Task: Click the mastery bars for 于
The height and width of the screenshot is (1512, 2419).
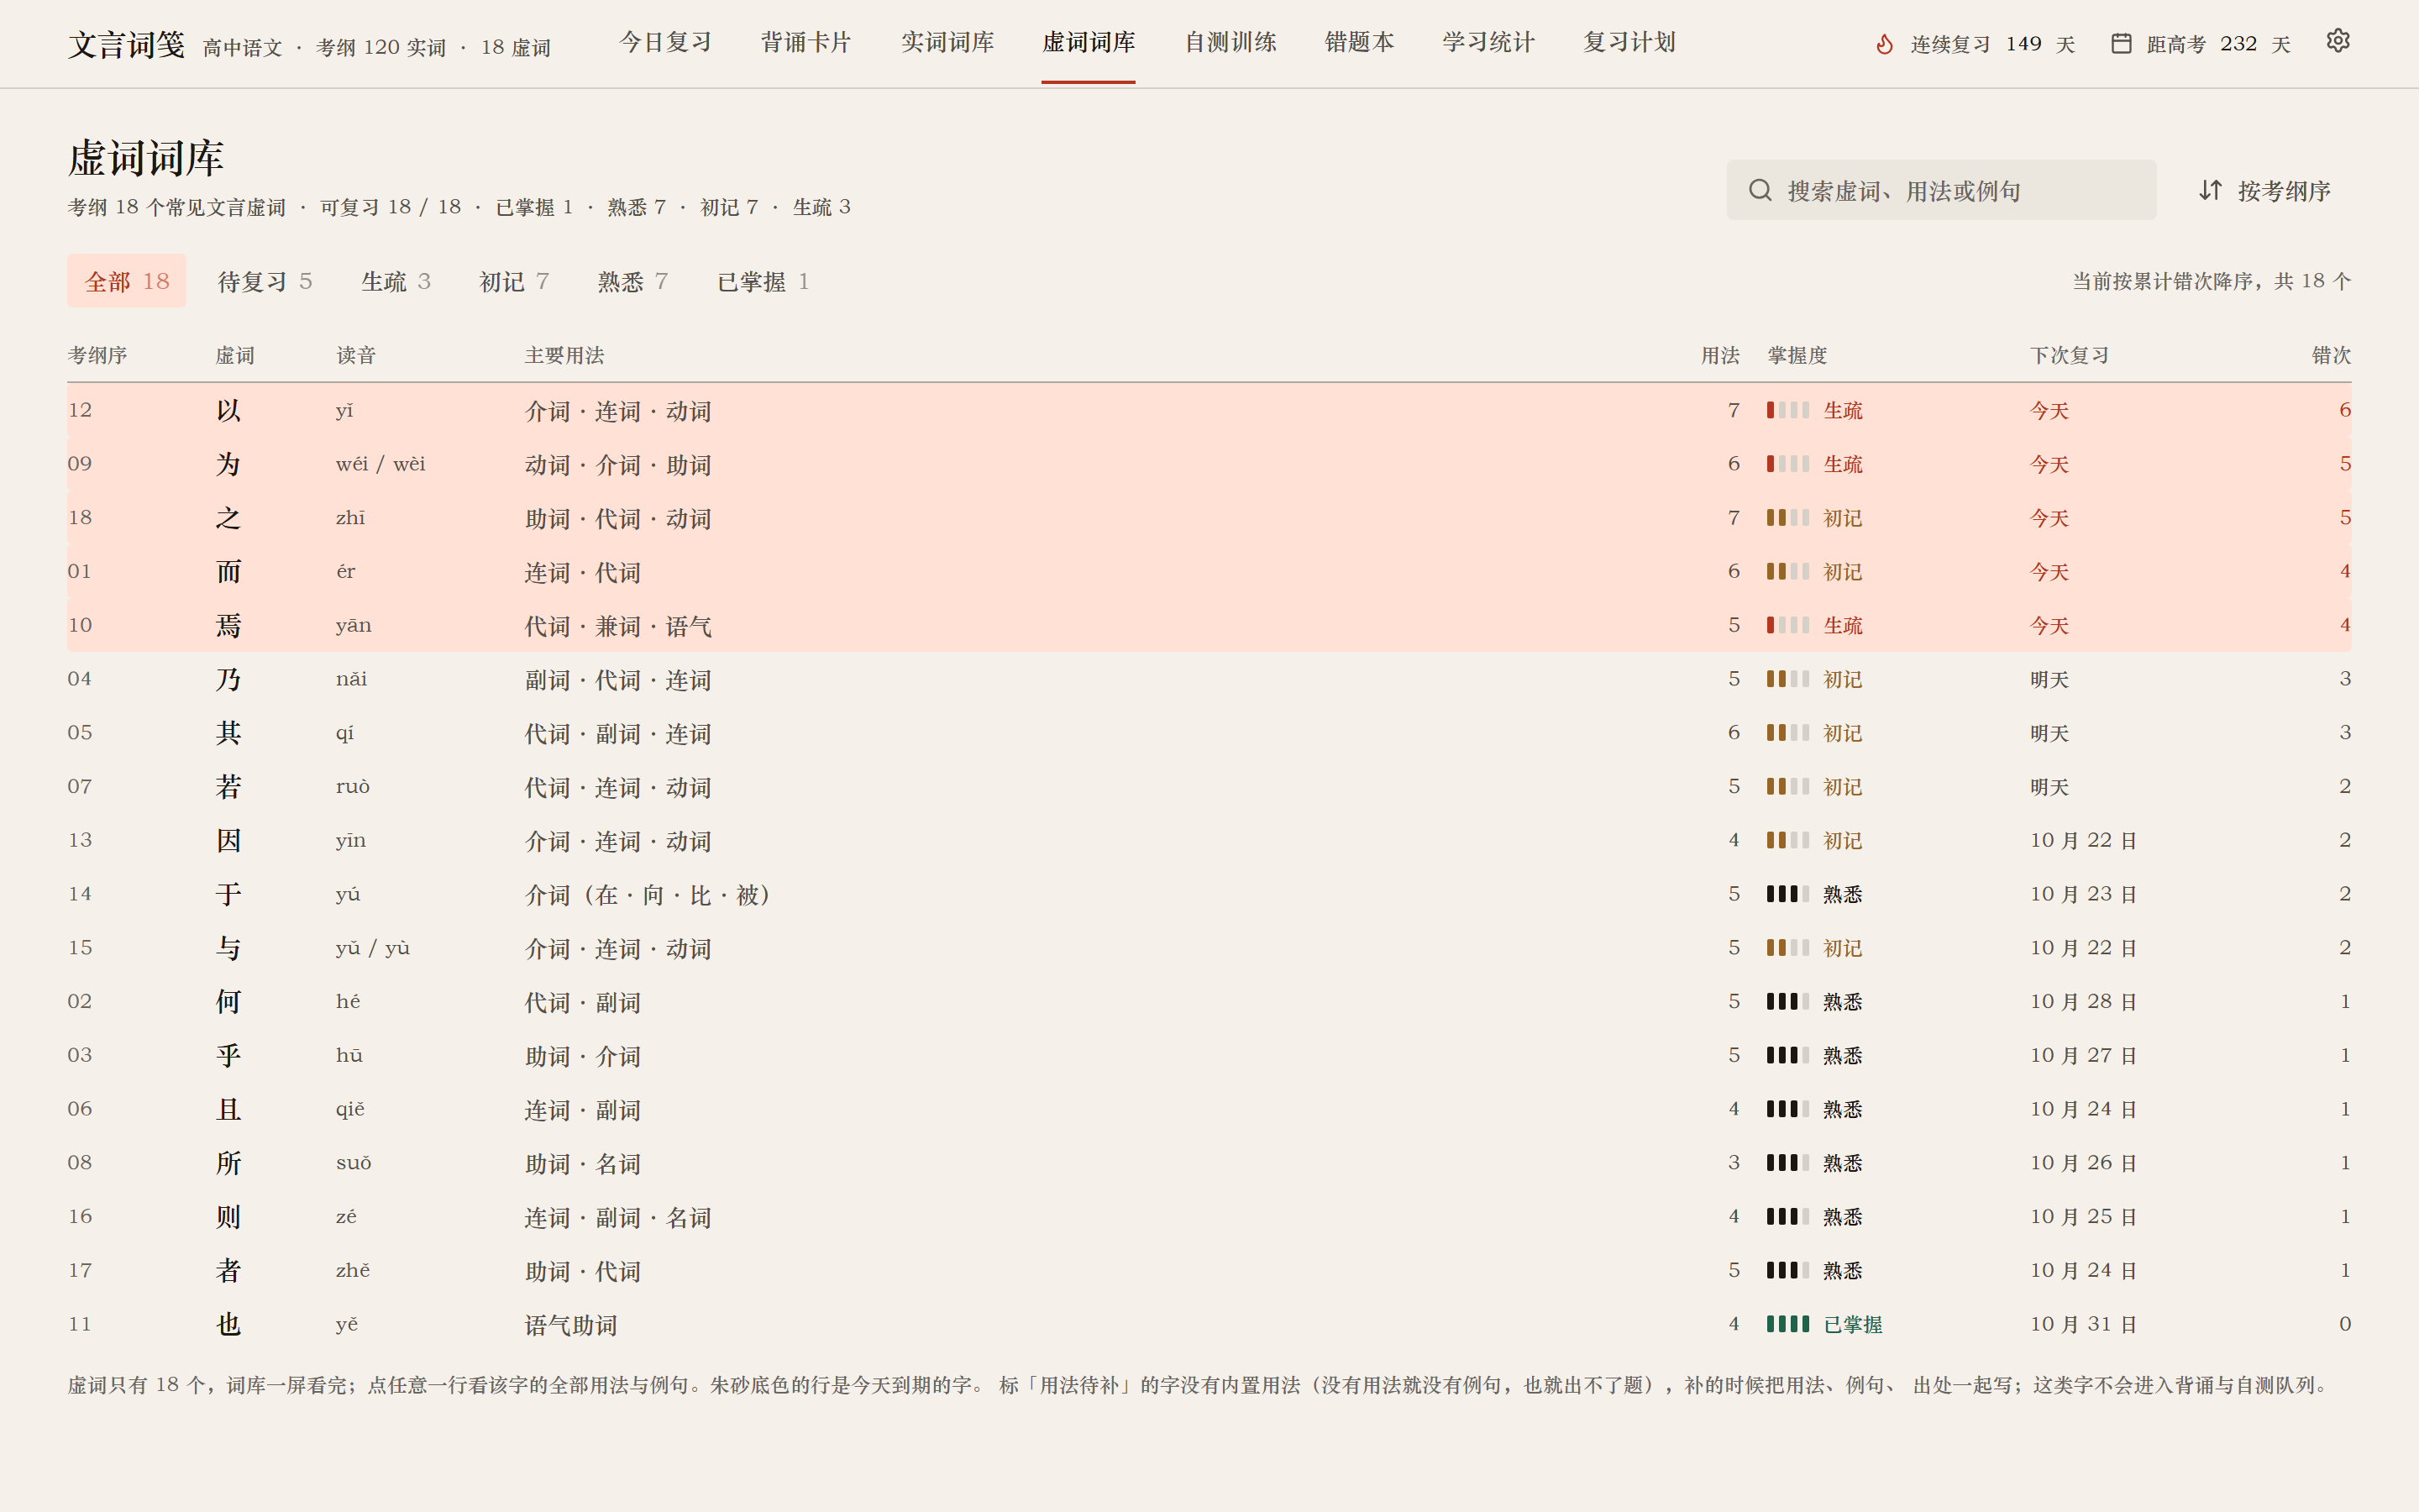Action: [1787, 894]
